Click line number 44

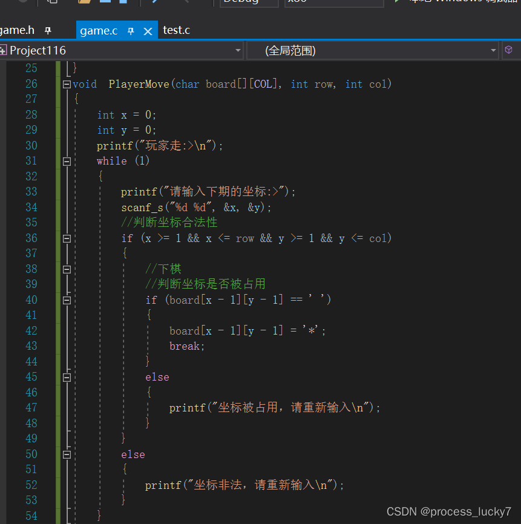(x=31, y=362)
